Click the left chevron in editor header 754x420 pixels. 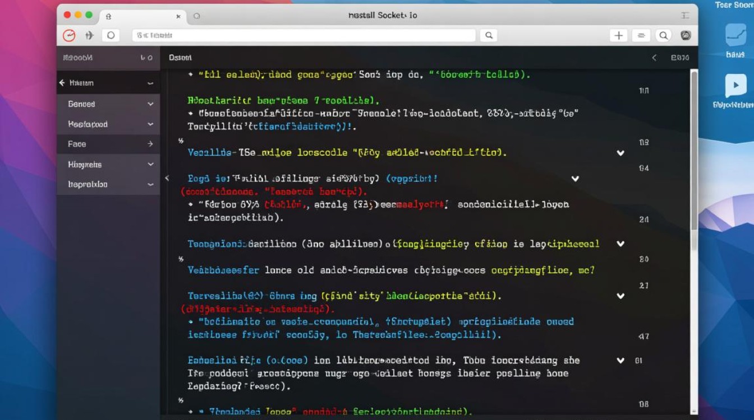[x=654, y=58]
